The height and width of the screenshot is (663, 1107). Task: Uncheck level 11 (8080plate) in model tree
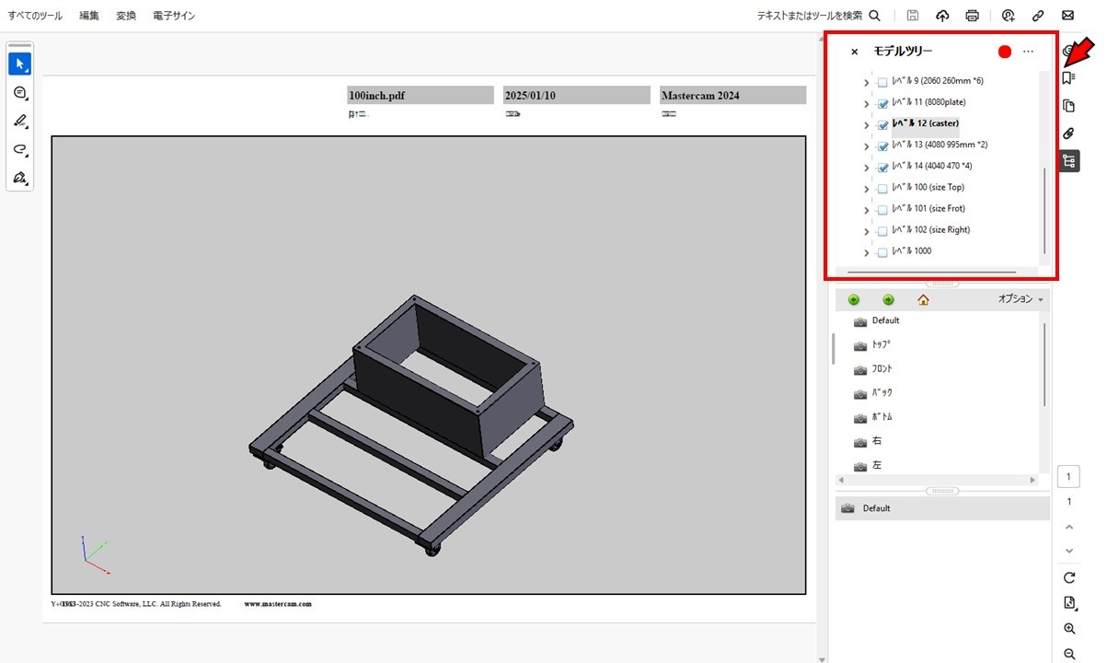pos(882,102)
